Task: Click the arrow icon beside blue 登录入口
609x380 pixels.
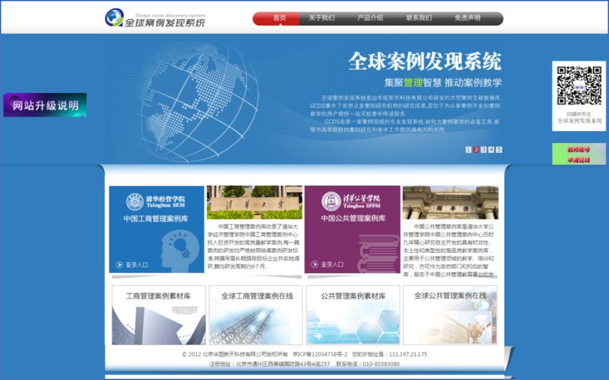Action: (x=119, y=265)
